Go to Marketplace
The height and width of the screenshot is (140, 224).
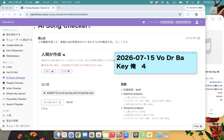point(11,56)
